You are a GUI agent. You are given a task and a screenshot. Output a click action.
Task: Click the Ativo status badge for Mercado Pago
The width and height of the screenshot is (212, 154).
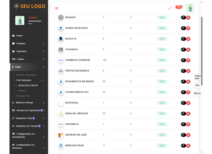pyautogui.click(x=162, y=146)
